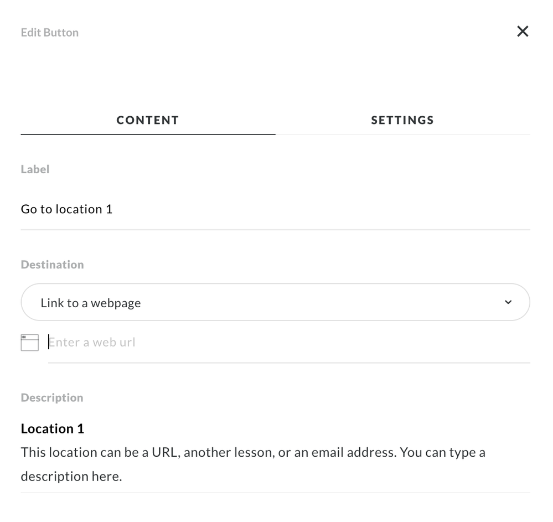Close the Edit Button dialog
The width and height of the screenshot is (553, 522).
[x=523, y=32]
